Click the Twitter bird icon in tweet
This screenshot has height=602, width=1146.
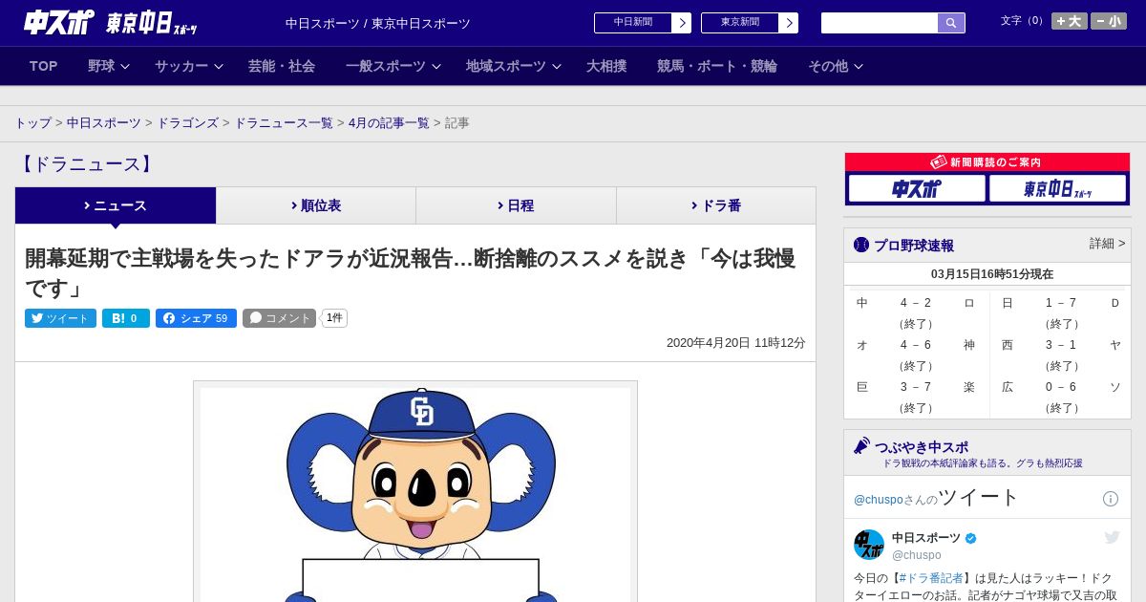[x=1112, y=537]
